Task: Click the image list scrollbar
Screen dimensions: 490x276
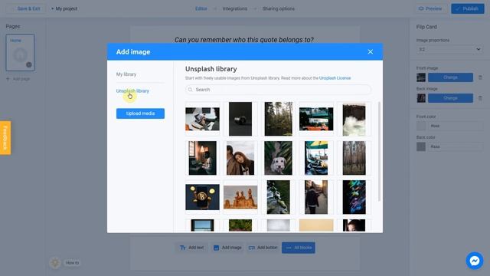Action: 380,151
